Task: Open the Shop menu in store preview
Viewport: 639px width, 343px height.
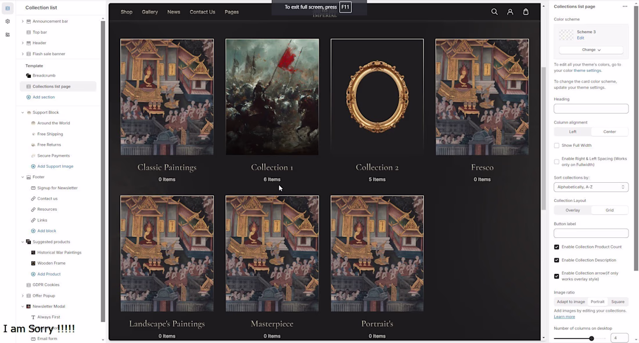Action: pos(126,12)
